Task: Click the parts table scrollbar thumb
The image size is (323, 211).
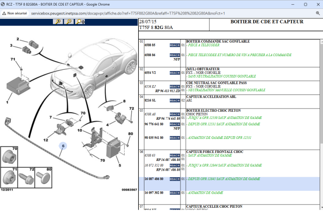Action: [322, 94]
